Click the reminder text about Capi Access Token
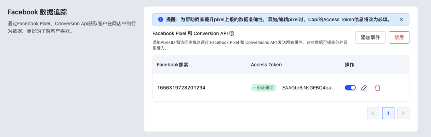This screenshot has width=431, height=137. [279, 19]
